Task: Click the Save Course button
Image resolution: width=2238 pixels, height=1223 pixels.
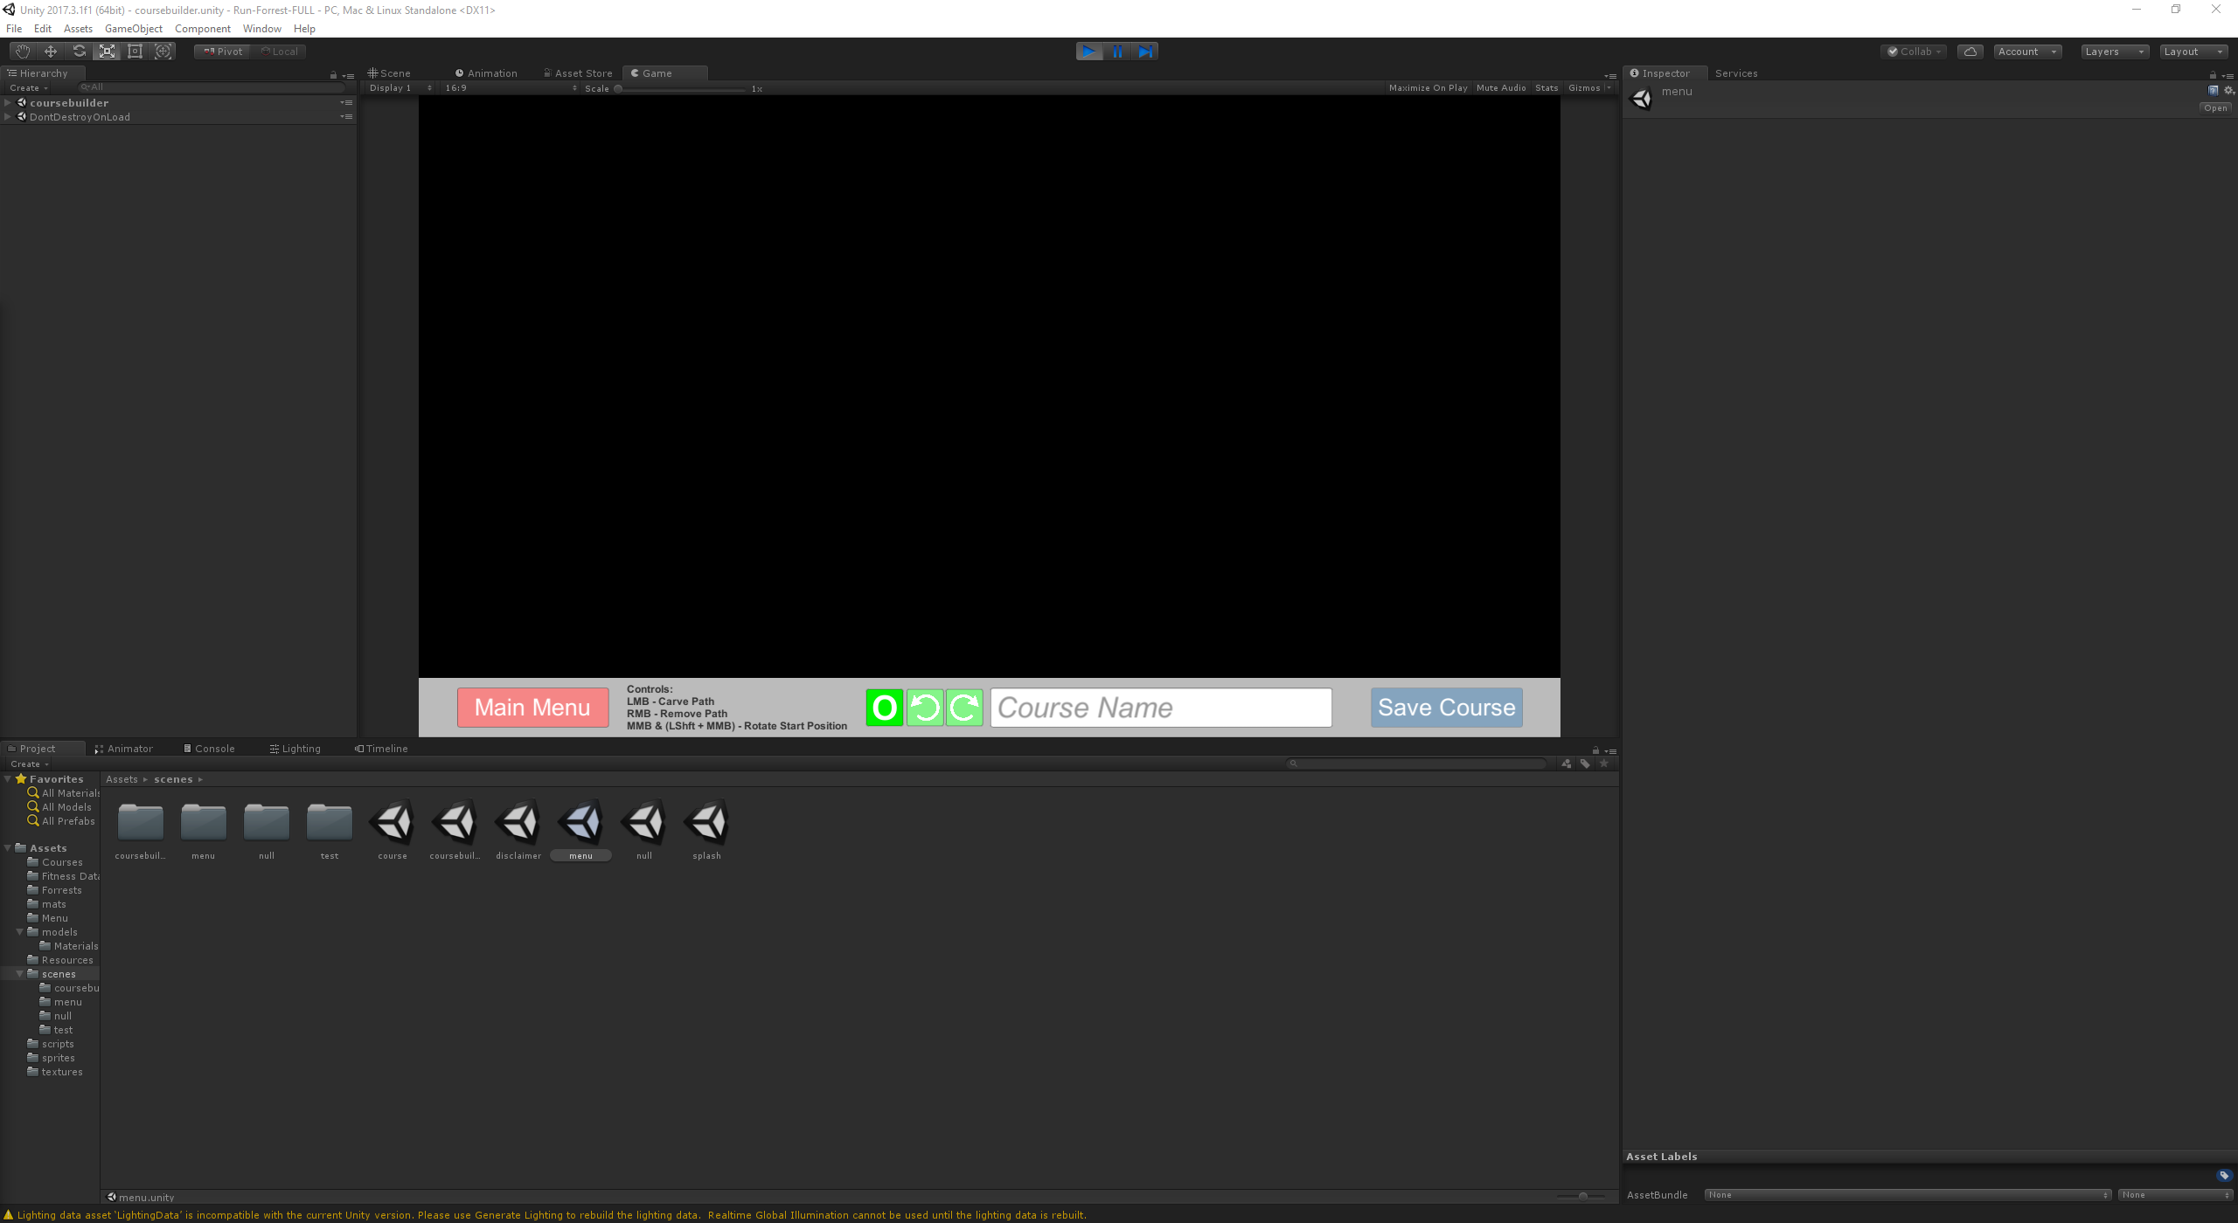Action: (1446, 708)
